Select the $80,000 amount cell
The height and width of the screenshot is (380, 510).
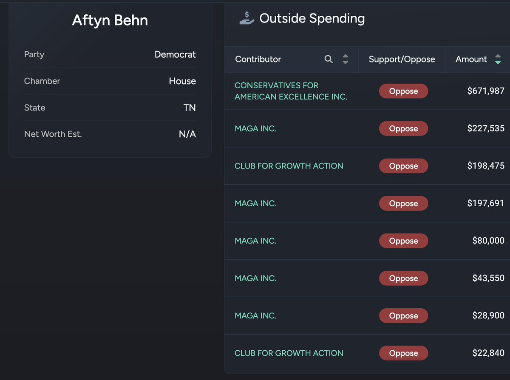[x=488, y=240]
